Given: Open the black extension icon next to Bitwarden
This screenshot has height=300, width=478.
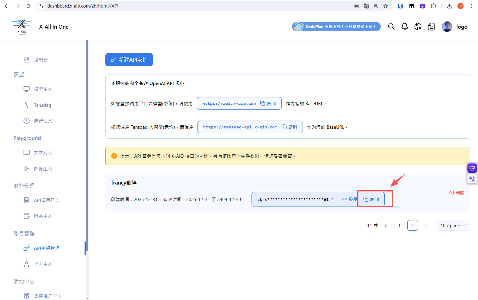Looking at the screenshot, I should click(x=412, y=6).
